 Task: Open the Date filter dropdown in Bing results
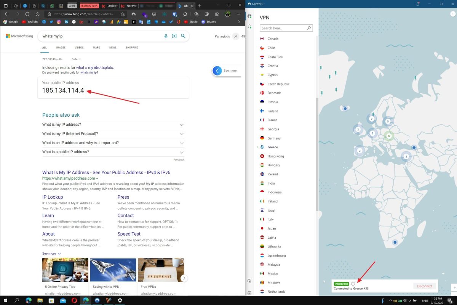pyautogui.click(x=75, y=59)
